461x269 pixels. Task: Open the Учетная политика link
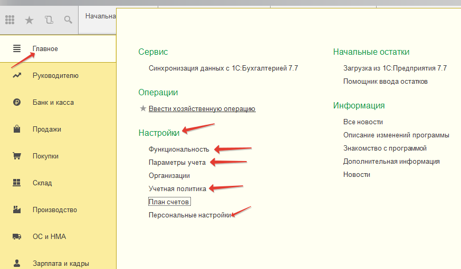[177, 188]
